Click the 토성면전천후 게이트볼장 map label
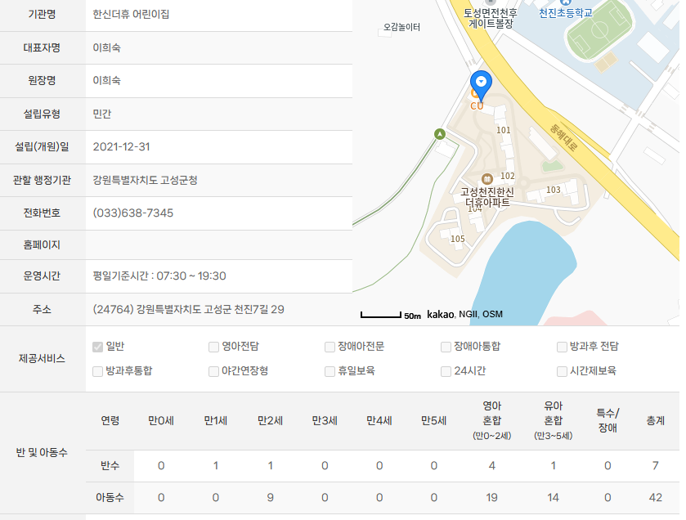This screenshot has width=686, height=520. [491, 18]
